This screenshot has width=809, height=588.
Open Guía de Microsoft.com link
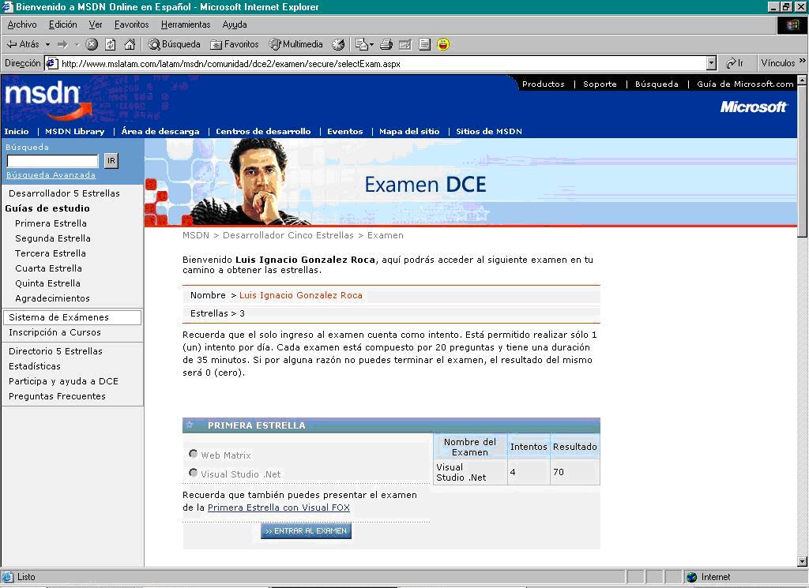tap(745, 84)
